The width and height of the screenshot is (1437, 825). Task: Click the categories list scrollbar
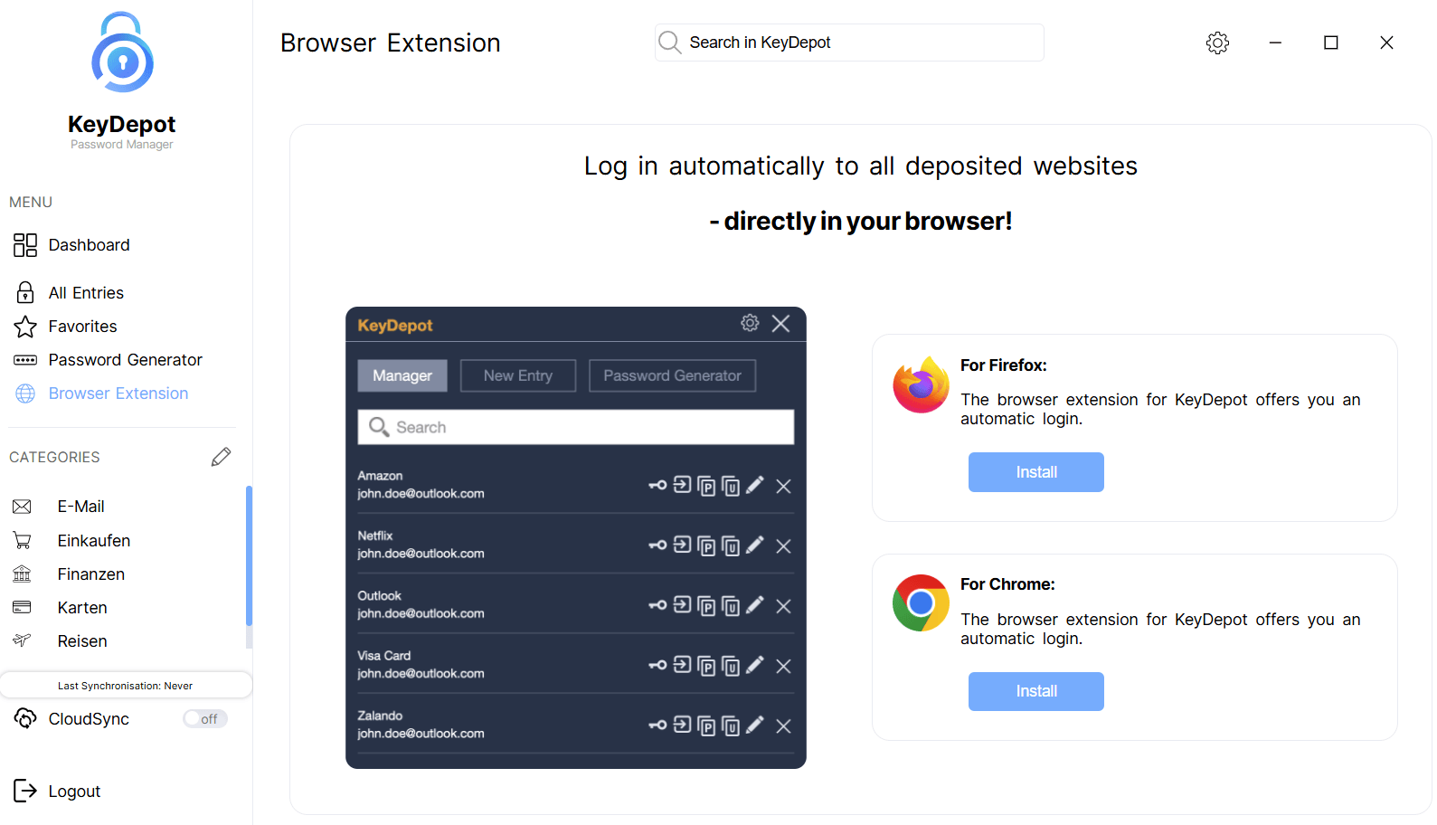249,555
